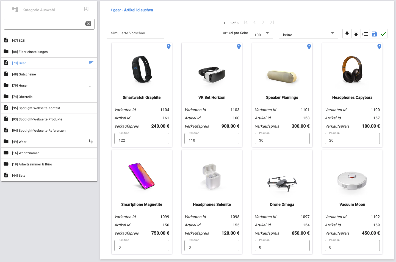Click the blue save disk icon

(x=374, y=34)
